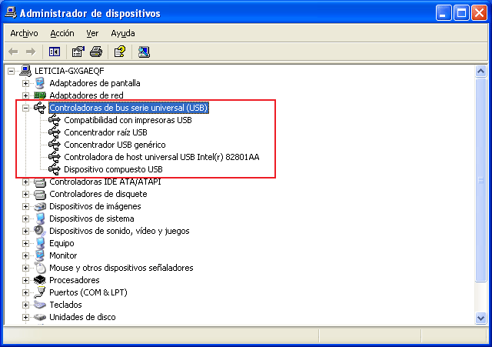Image resolution: width=492 pixels, height=347 pixels.
Task: Select Compatibilidad con impresoras USB
Action: pos(128,120)
